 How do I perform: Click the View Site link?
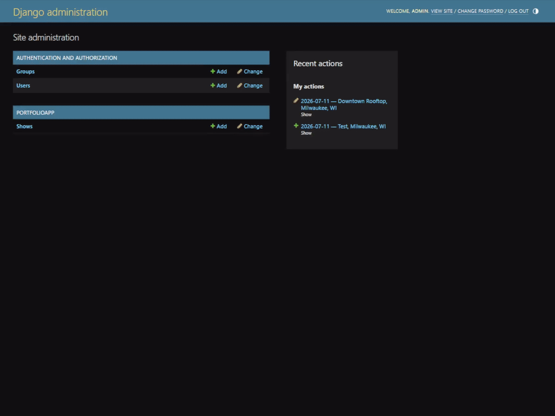[442, 11]
